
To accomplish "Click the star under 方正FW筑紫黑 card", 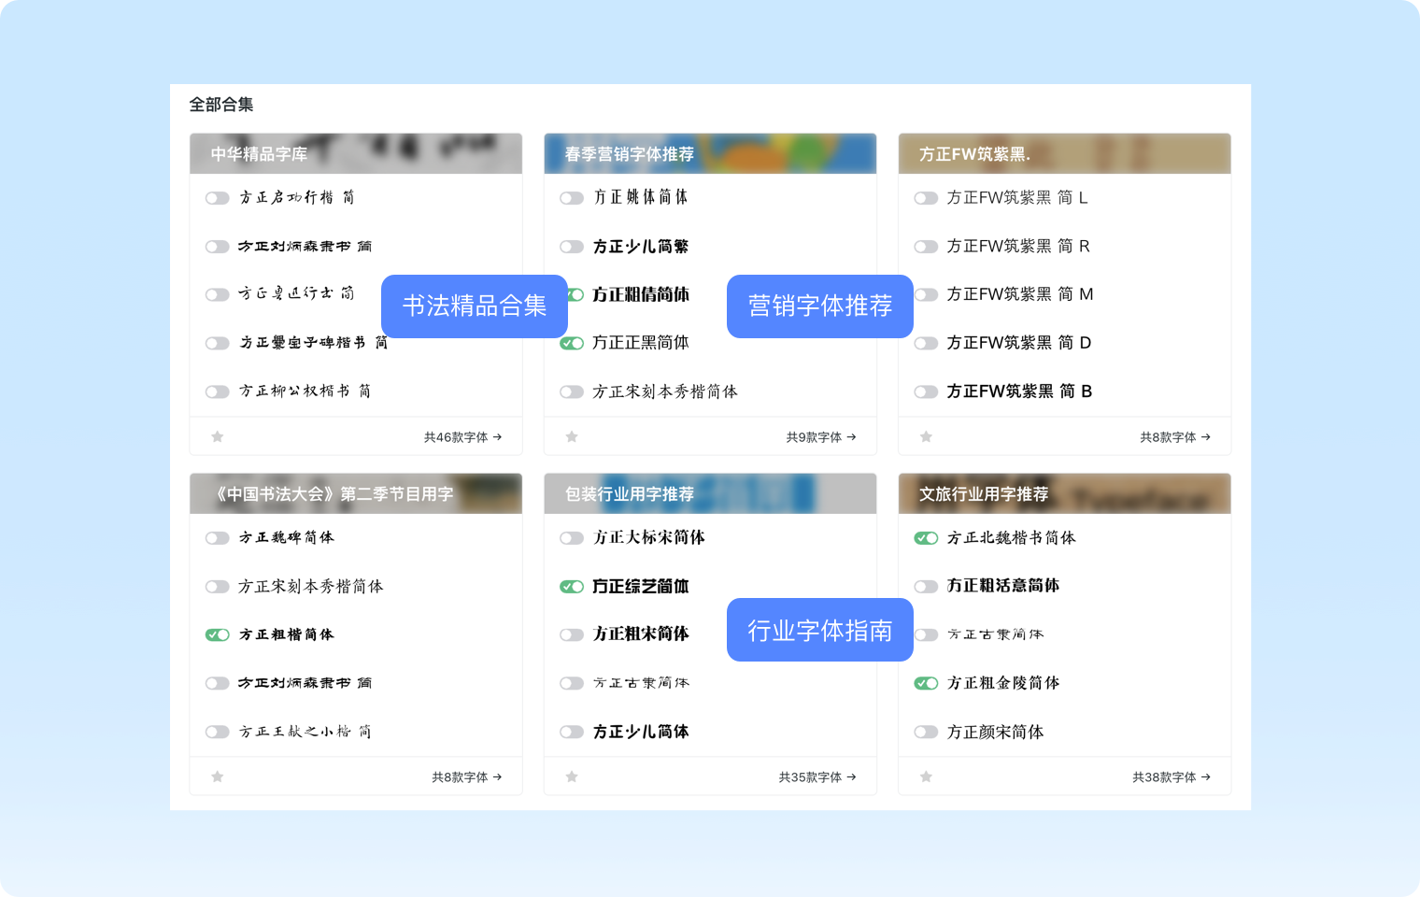I will pos(926,436).
